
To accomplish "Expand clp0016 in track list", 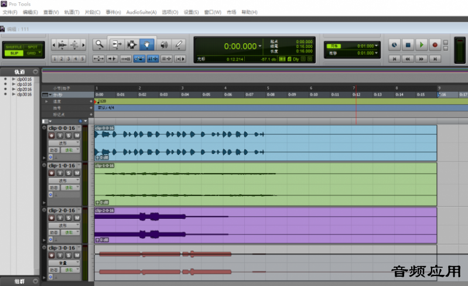I will (13, 79).
